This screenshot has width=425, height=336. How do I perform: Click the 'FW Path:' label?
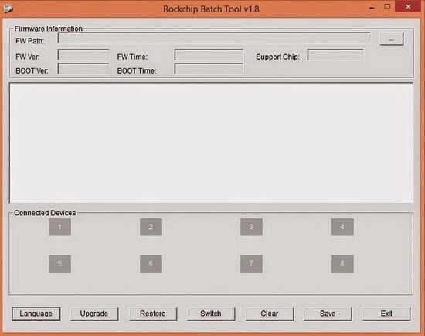click(x=30, y=41)
